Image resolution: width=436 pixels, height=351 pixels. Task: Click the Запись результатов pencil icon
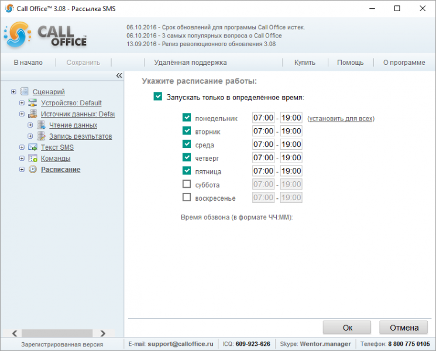[41, 136]
